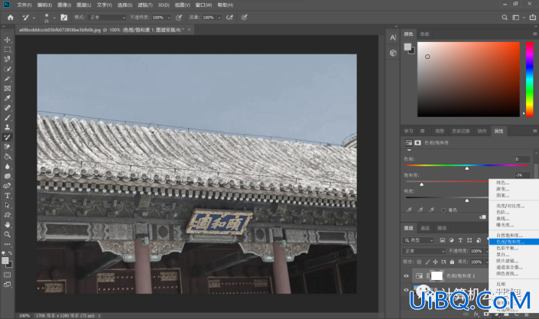Toggle Quick Mask mode in toolbox
This screenshot has width=539, height=319.
tap(7, 275)
